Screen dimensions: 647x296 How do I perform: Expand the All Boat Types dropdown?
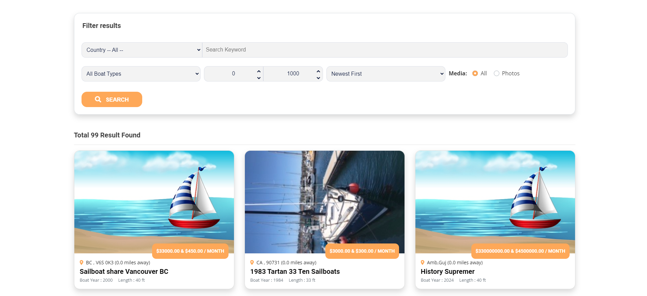141,74
